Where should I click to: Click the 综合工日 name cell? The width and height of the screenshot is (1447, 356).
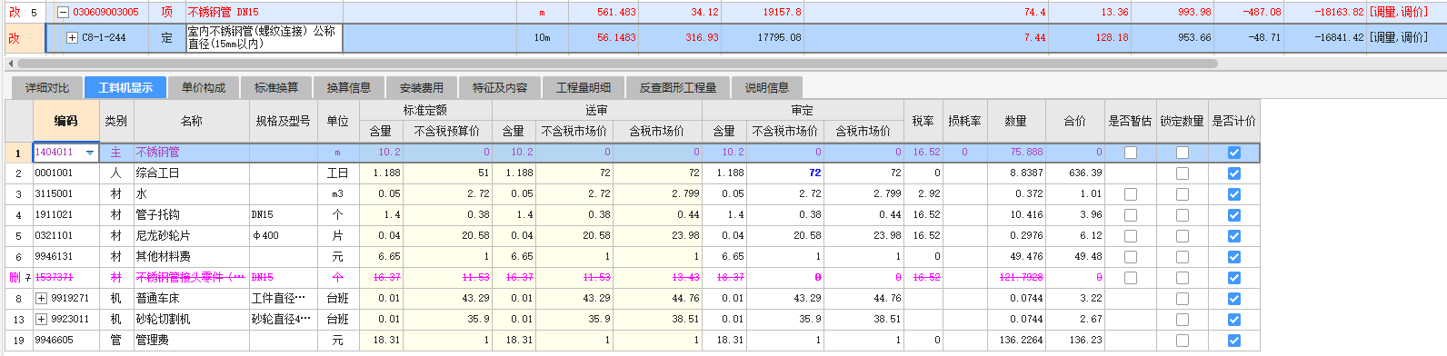click(x=191, y=173)
